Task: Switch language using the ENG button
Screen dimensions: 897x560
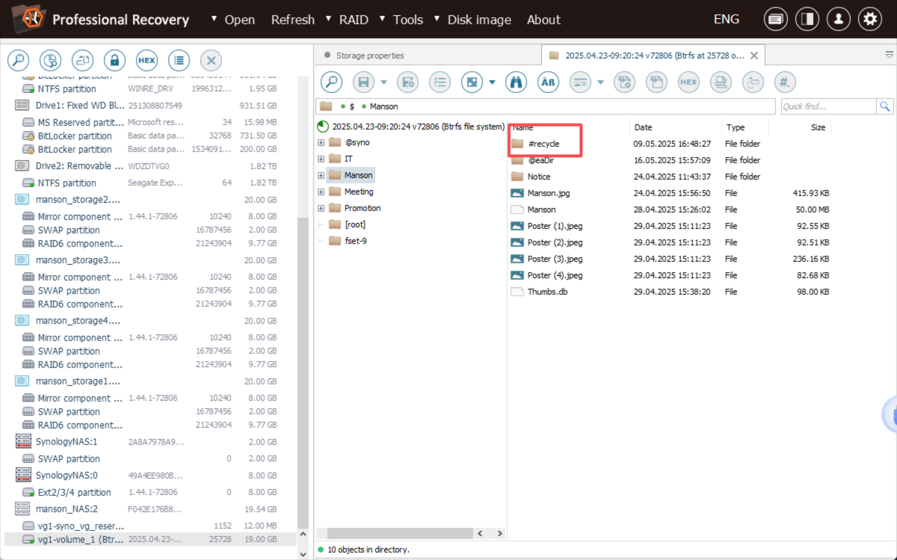Action: click(x=726, y=19)
